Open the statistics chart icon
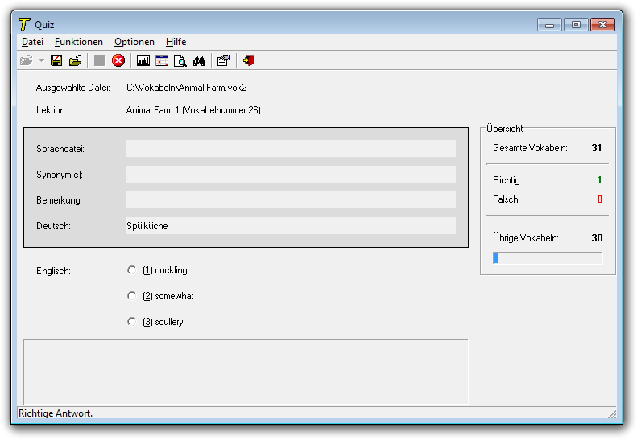This screenshot has width=637, height=440. 143,60
